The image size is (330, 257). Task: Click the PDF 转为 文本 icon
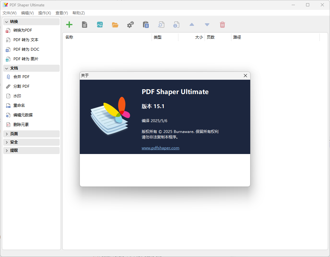tap(8, 40)
